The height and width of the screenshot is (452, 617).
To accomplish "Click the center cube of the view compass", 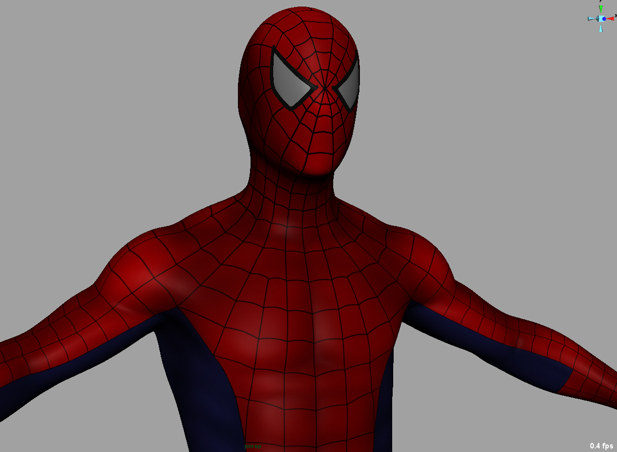I will 601,19.
